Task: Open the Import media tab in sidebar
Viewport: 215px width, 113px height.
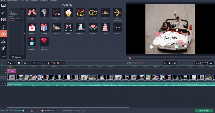Action: 3,5
